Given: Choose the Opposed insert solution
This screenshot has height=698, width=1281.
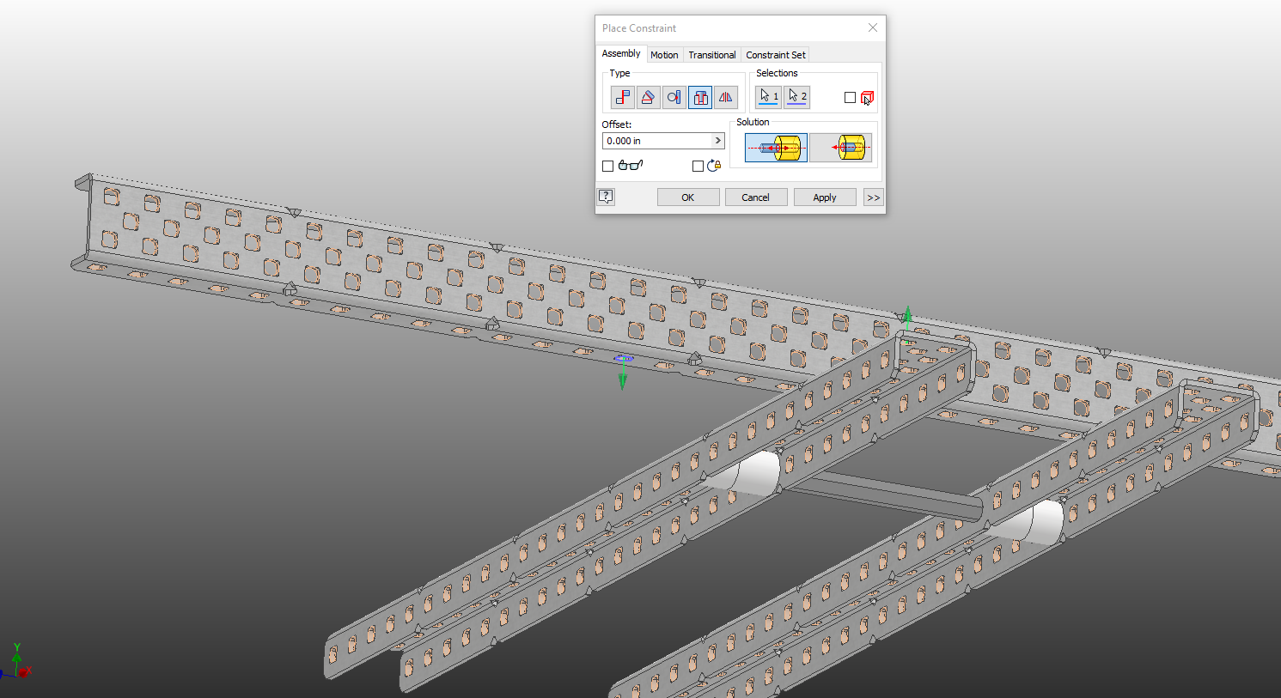Looking at the screenshot, I should [776, 148].
